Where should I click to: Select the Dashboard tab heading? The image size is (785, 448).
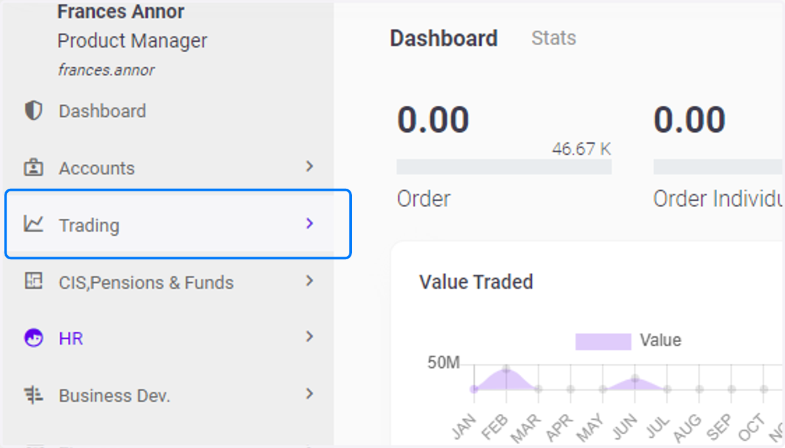444,39
